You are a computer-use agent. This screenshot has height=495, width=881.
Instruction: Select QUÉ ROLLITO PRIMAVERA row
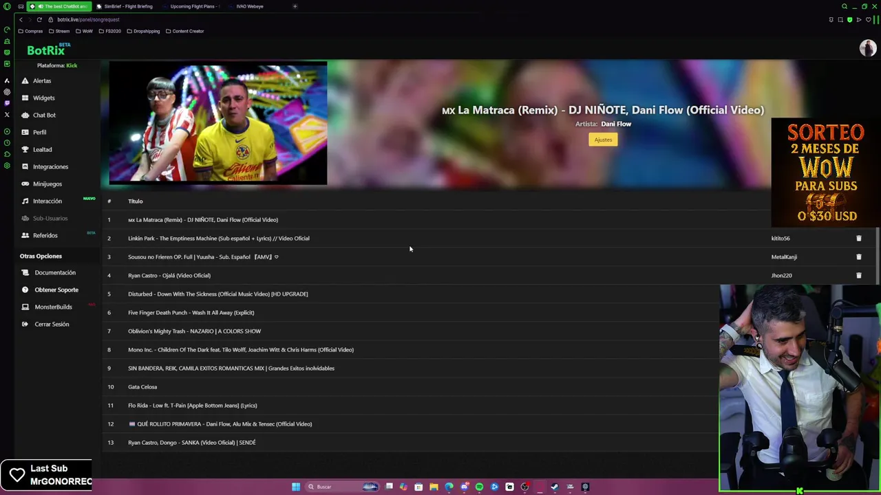(x=412, y=423)
